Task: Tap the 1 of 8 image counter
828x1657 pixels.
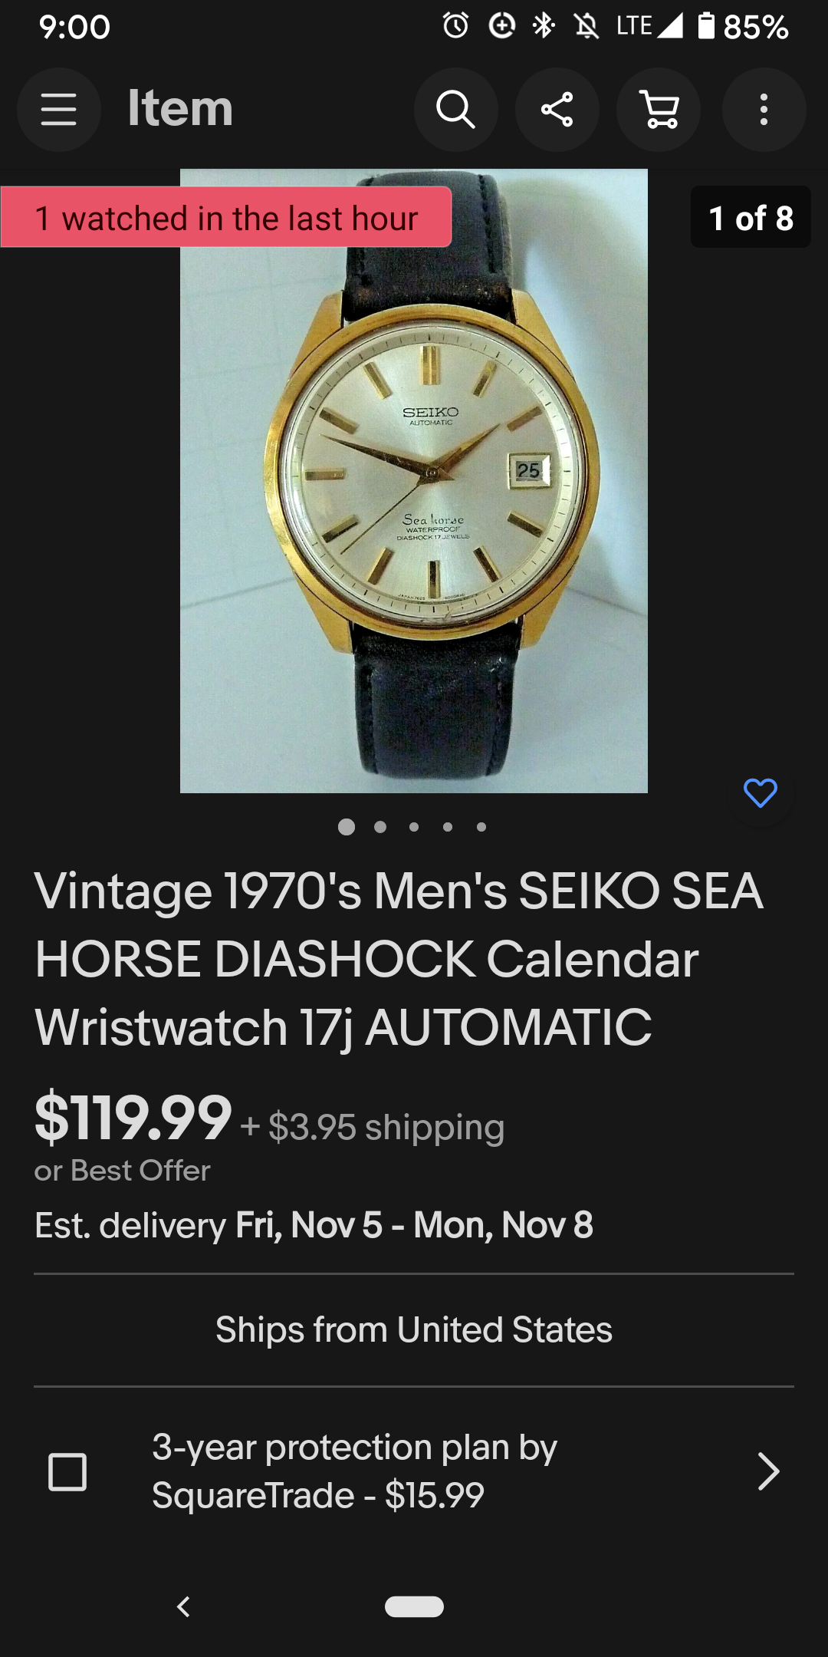Action: pyautogui.click(x=751, y=217)
